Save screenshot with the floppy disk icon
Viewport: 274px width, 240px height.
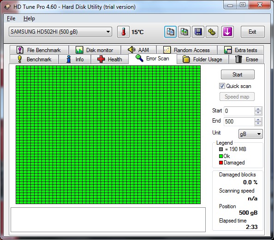tap(198, 32)
